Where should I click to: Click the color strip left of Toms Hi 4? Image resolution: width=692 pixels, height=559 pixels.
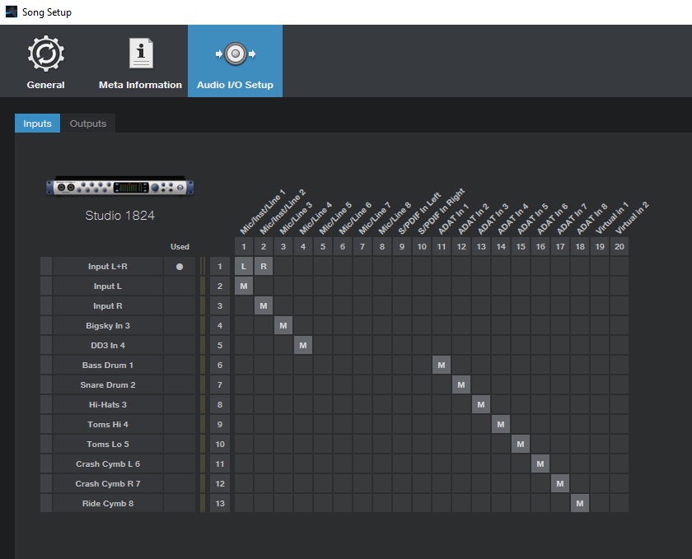click(46, 424)
